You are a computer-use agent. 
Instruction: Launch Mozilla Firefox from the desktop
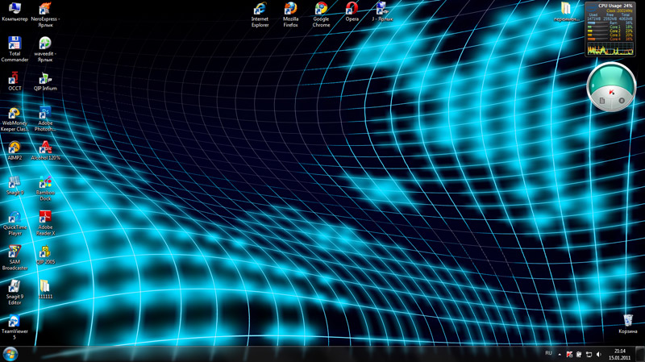point(290,10)
